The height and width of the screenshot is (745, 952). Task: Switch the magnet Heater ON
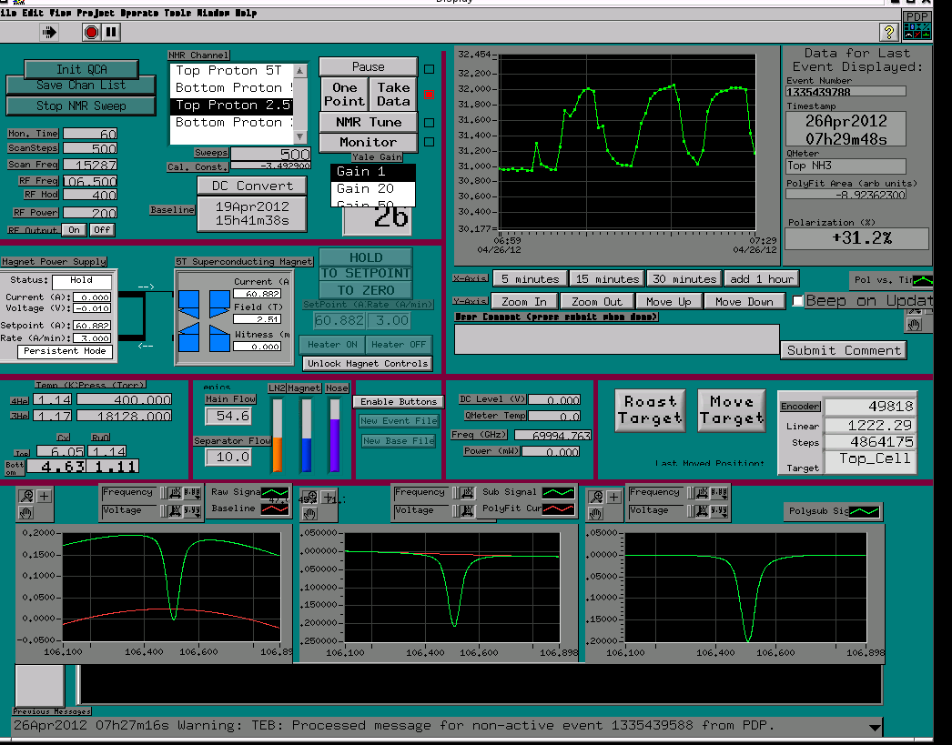332,345
